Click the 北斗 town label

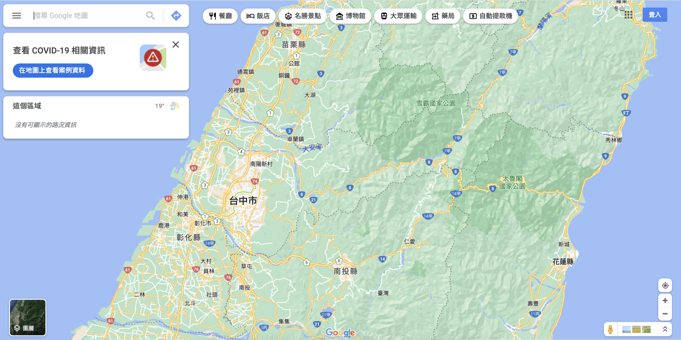[190, 303]
